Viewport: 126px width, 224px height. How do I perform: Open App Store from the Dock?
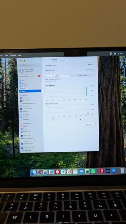tap(114, 170)
